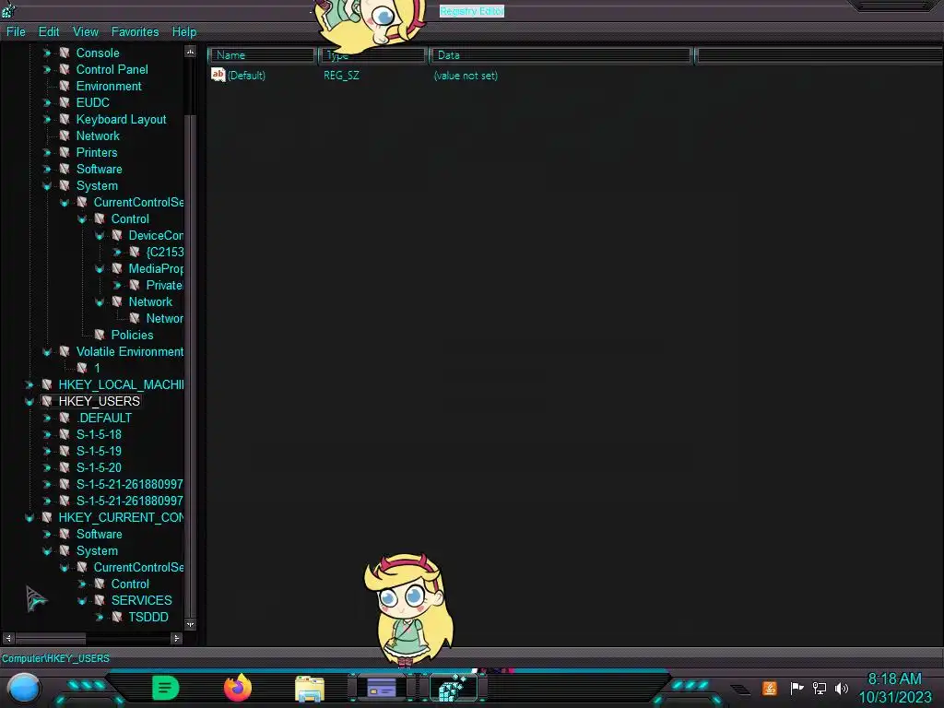Select the Control Panel key
The image size is (944, 708).
tap(112, 70)
